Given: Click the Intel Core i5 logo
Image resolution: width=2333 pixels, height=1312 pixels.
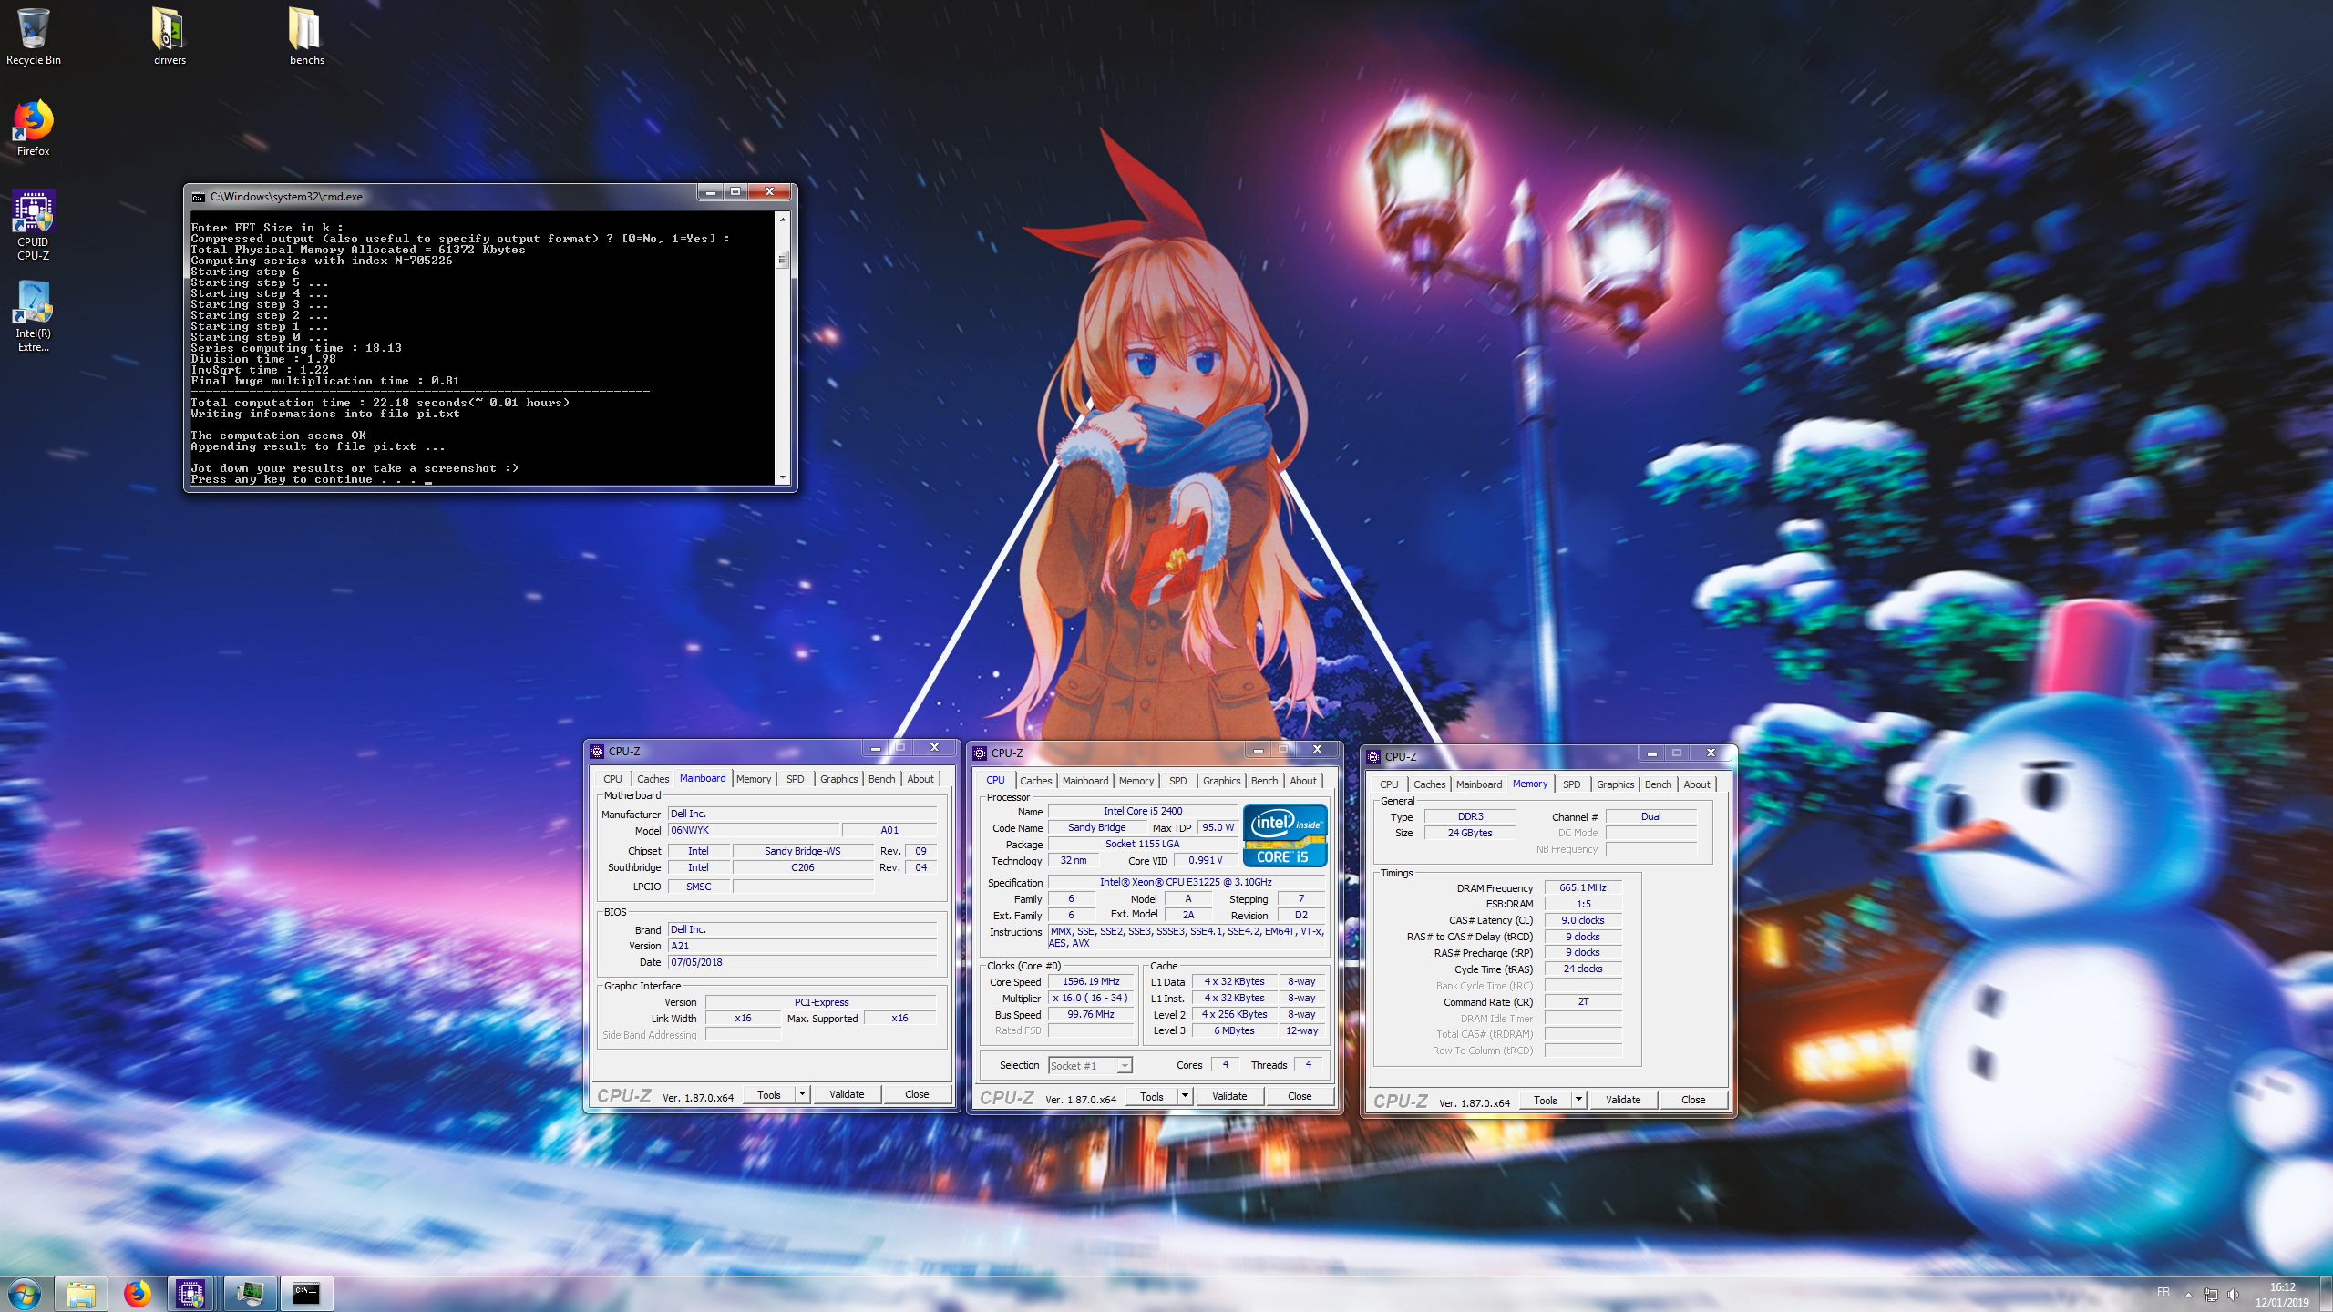Looking at the screenshot, I should (x=1284, y=835).
